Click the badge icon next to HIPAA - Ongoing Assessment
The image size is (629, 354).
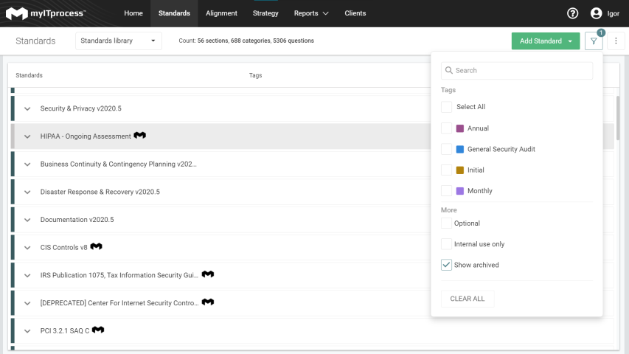(139, 135)
